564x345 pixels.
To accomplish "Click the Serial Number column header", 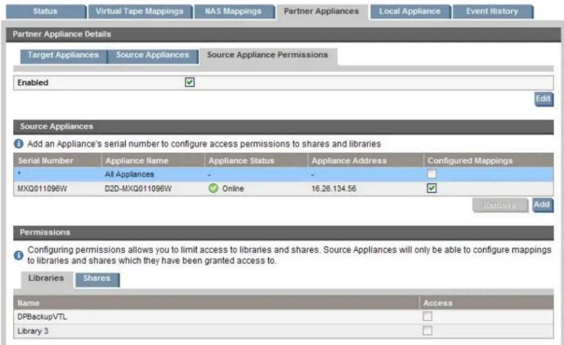I will [57, 161].
